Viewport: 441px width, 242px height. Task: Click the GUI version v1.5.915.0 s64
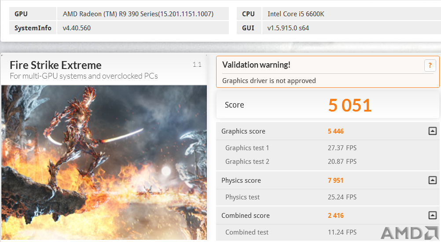(x=288, y=28)
